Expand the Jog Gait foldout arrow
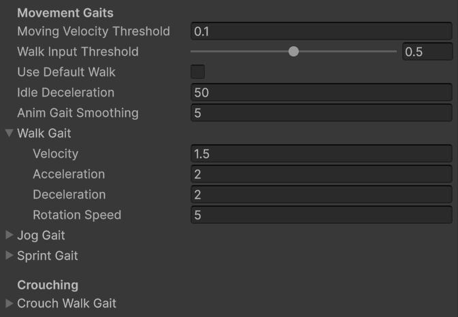 tap(10, 235)
